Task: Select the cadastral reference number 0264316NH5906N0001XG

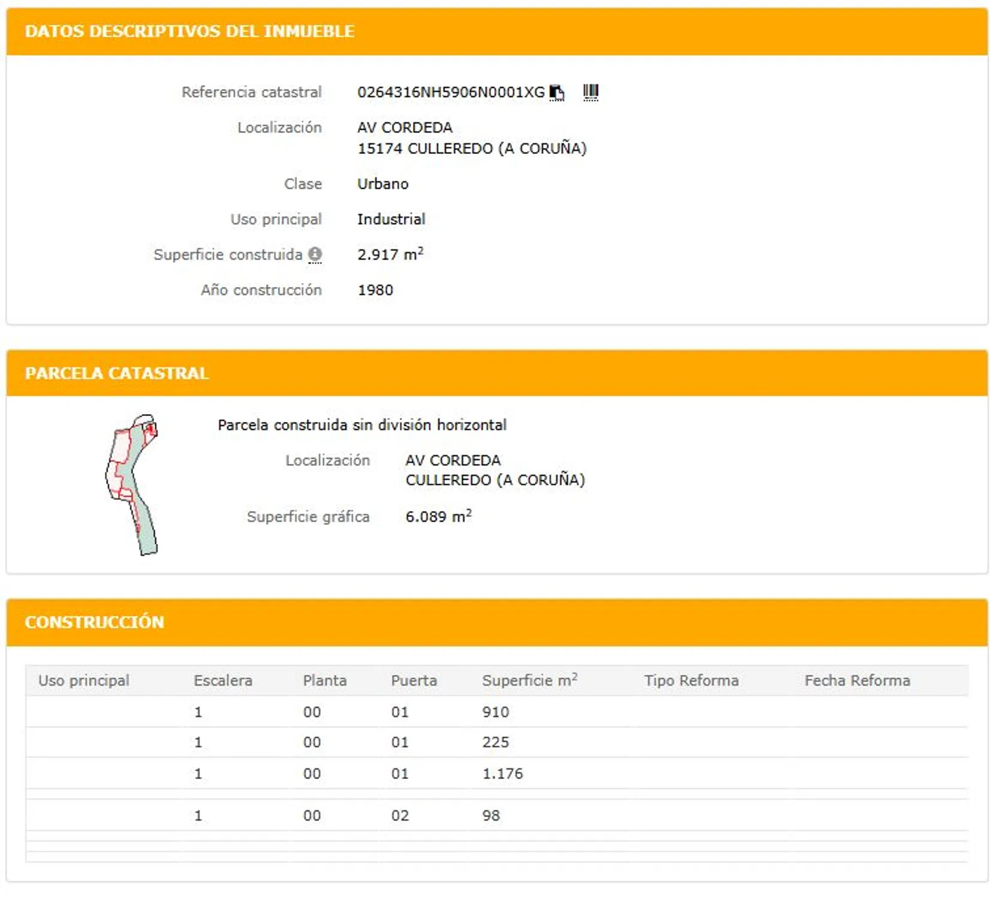Action: (x=450, y=92)
